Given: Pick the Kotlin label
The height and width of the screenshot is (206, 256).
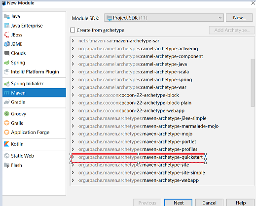Looking at the screenshot, I should tap(17, 144).
